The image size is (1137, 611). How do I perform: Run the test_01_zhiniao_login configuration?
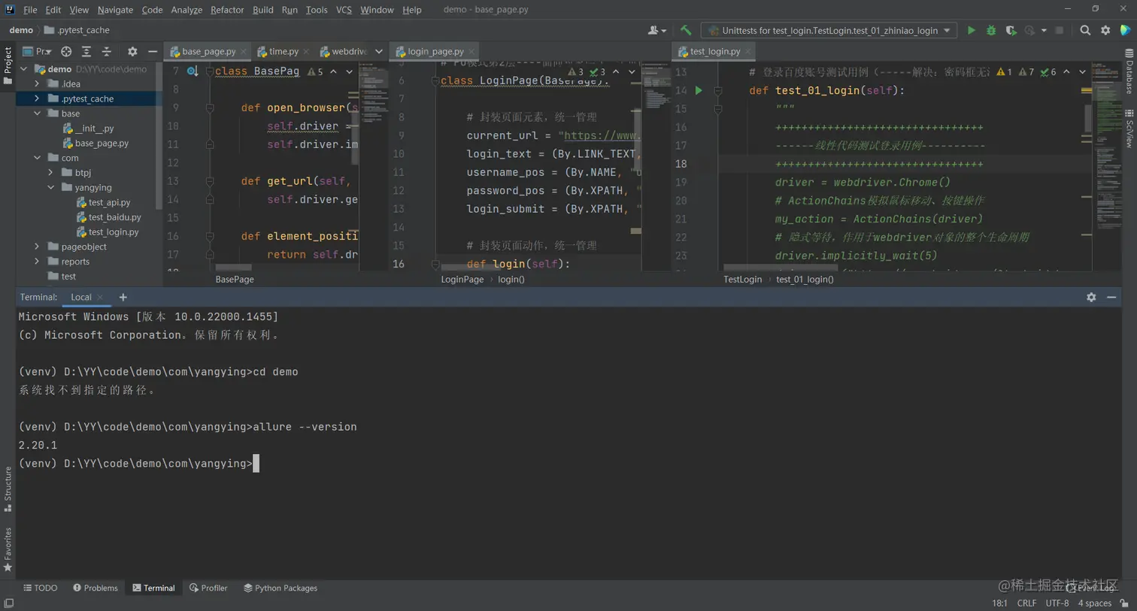click(970, 30)
